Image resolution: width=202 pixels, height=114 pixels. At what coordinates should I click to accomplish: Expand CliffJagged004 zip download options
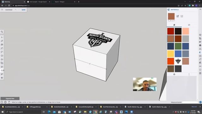(x=47, y=107)
